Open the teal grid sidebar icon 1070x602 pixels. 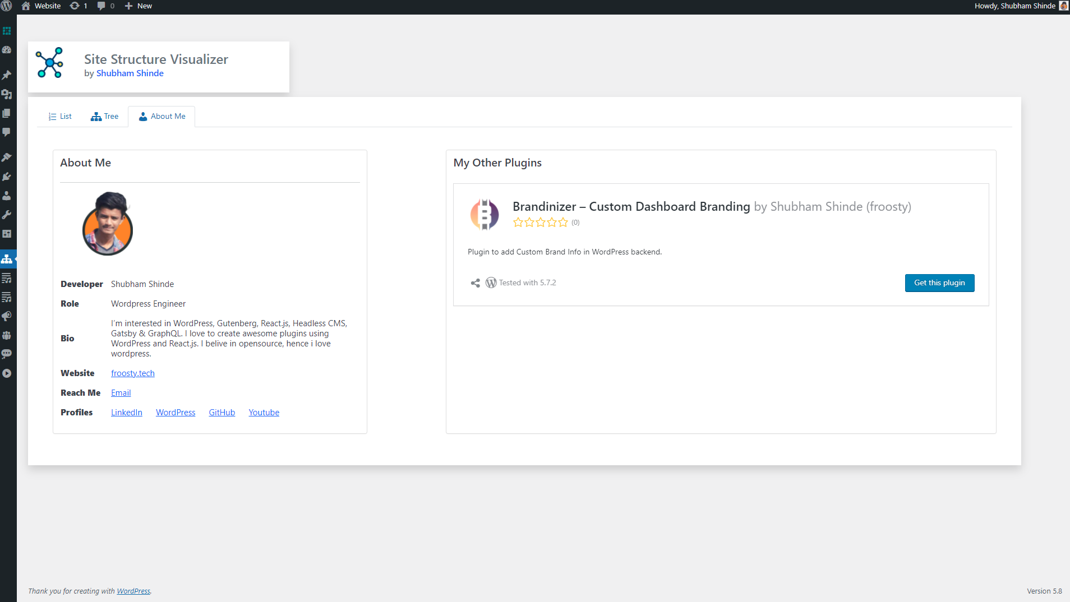pos(7,31)
